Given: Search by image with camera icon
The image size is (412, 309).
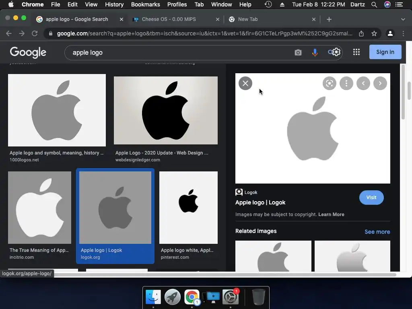Looking at the screenshot, I should [298, 53].
